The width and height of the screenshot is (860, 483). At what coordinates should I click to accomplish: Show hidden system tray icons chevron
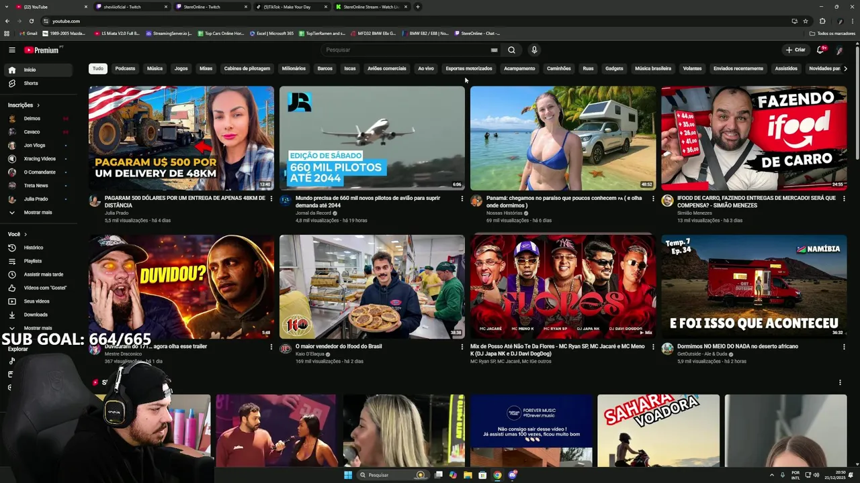point(771,475)
